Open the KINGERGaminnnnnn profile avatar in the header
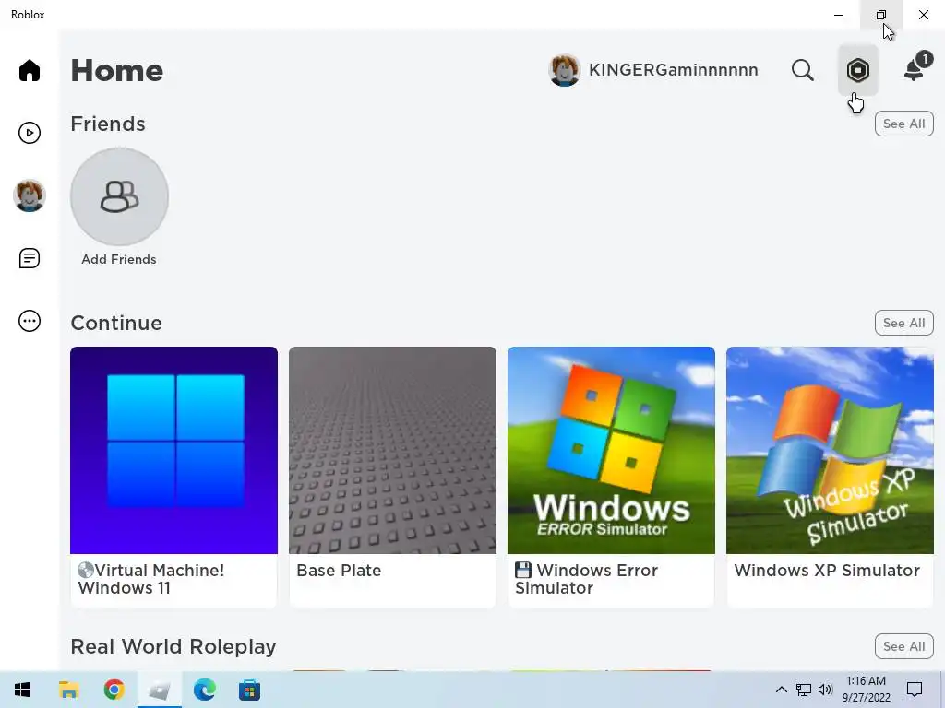Screen dimensions: 945x708 [x=564, y=70]
